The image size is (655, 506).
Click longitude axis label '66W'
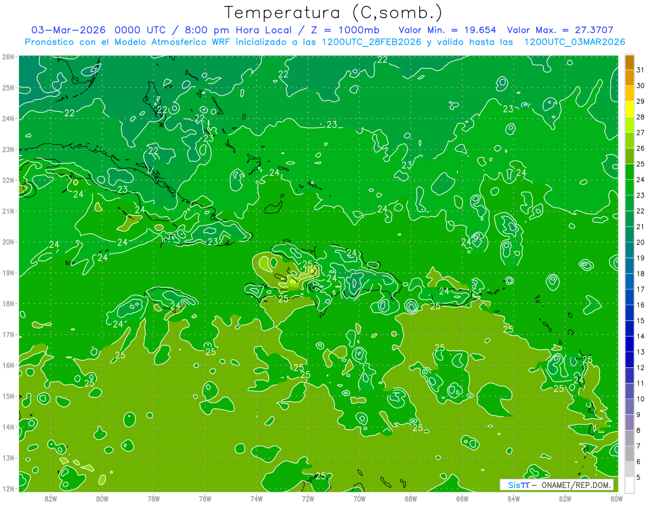pos(462,498)
